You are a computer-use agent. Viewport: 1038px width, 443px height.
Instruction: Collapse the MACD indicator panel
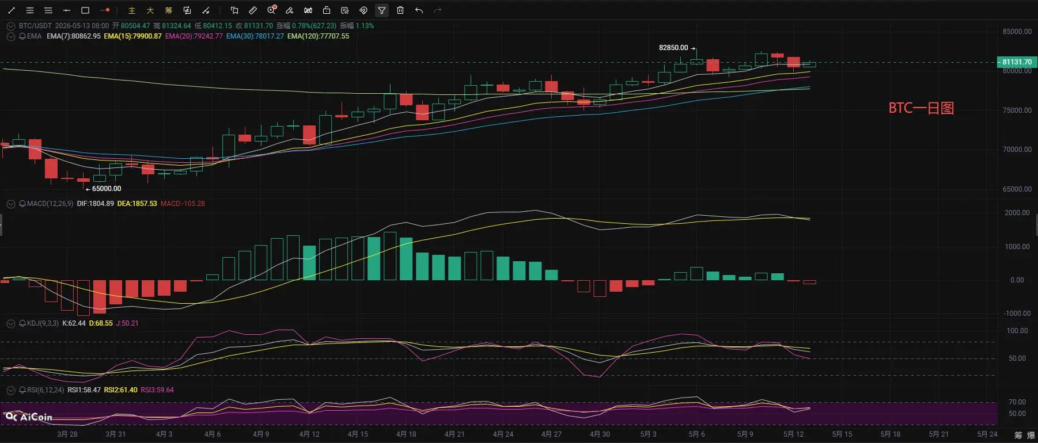click(10, 204)
